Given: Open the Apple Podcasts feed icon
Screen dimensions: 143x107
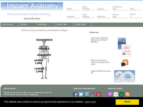Looking at the screenshot, I should (x=110, y=94).
